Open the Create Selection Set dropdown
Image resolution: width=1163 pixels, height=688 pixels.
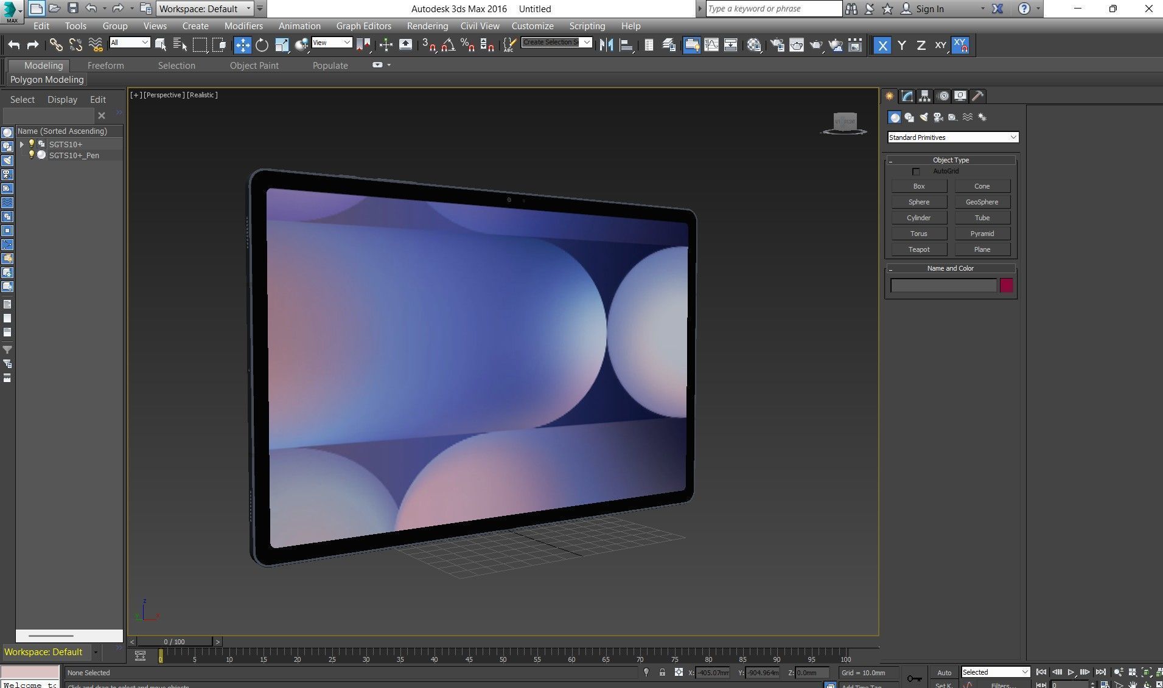click(x=557, y=42)
